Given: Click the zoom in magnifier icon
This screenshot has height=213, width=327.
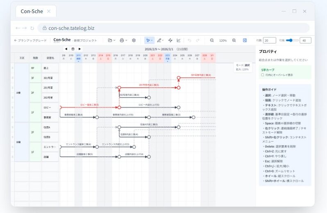Looking at the screenshot, I should (234, 40).
